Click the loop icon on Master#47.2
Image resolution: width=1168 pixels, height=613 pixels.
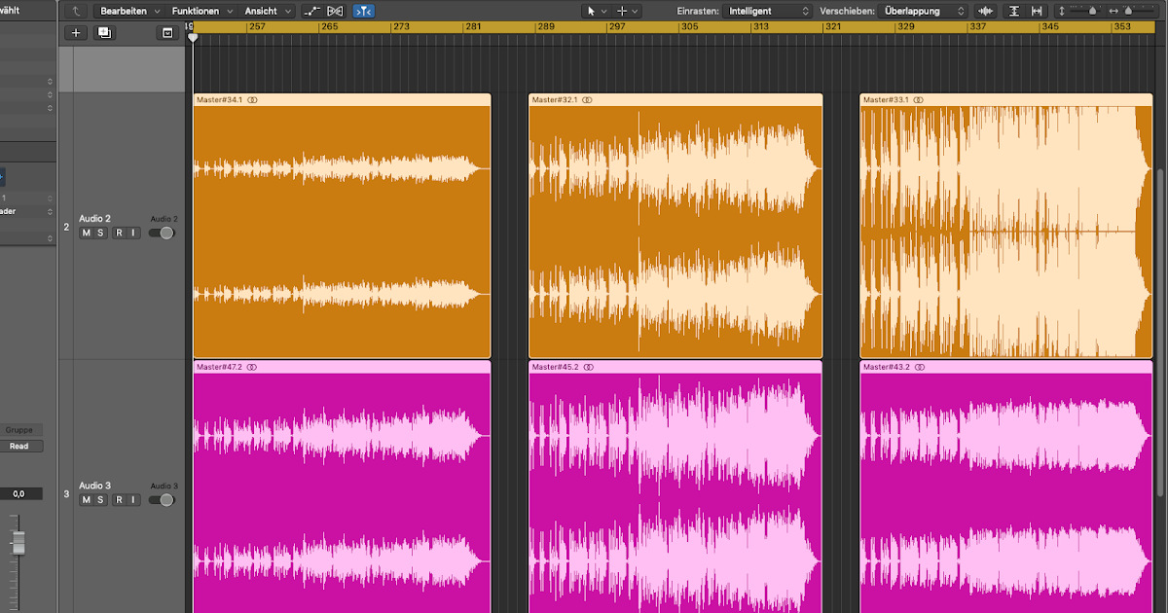pos(252,367)
